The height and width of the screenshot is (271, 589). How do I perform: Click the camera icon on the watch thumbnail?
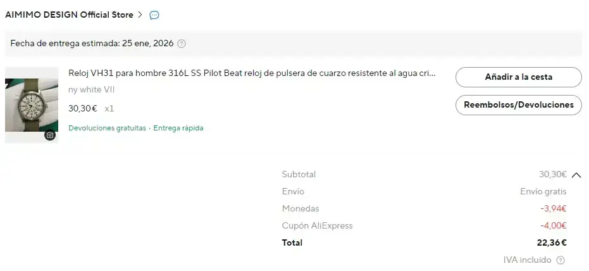(50, 135)
